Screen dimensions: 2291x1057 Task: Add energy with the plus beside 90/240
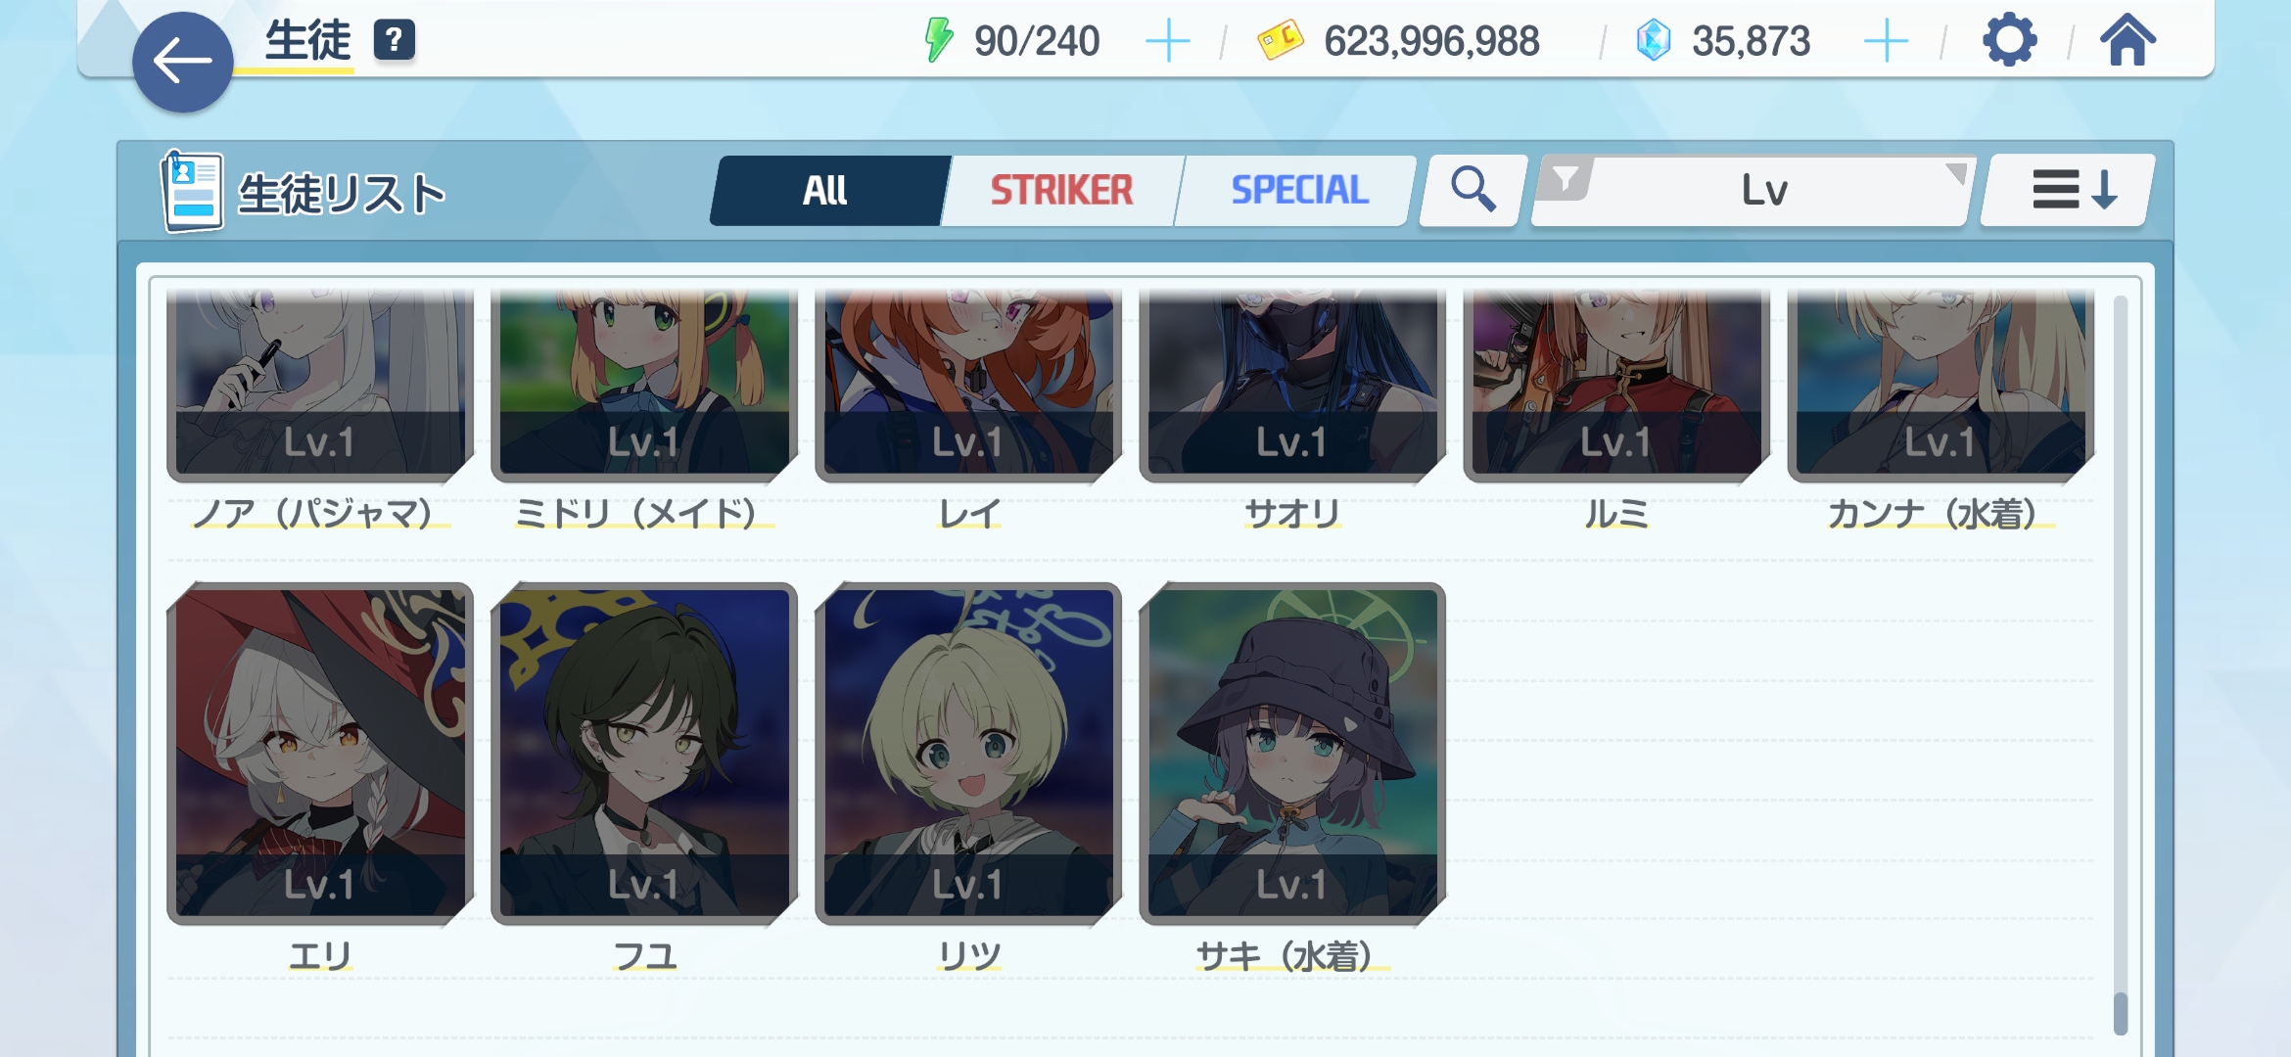click(1167, 42)
